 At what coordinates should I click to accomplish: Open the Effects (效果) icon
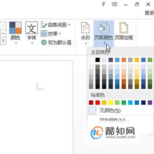(x=44, y=34)
